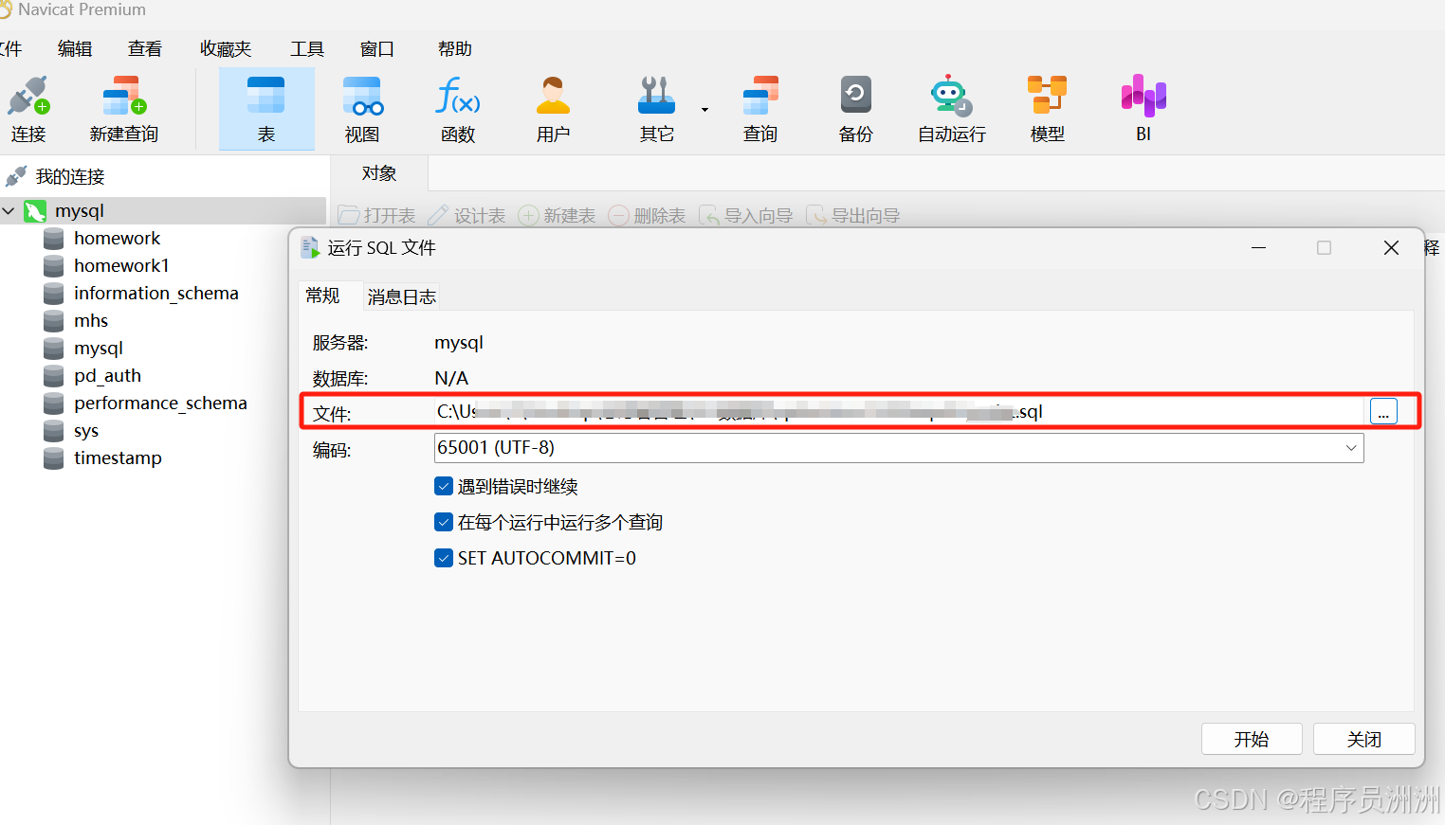Switch to the General (常规) tab
Viewport: 1445px width, 825px height.
[x=322, y=296]
